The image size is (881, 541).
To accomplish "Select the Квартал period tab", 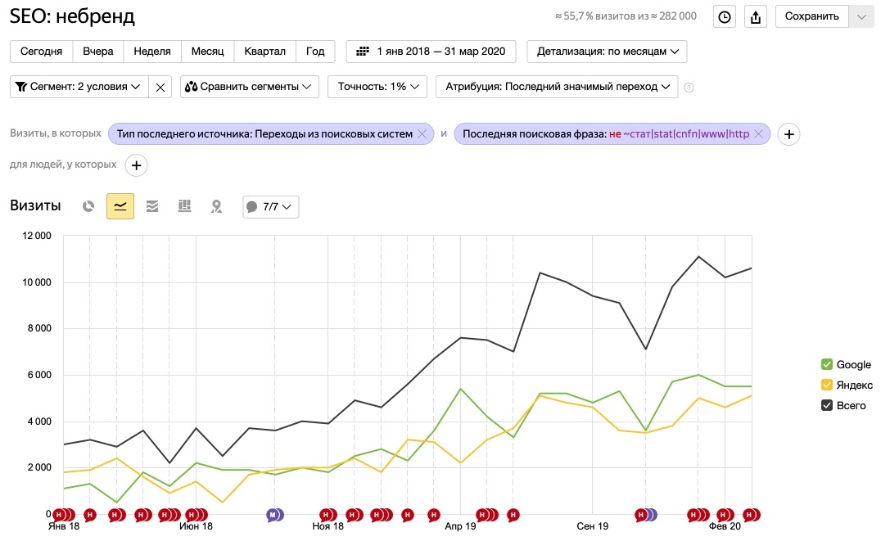I will 264,52.
